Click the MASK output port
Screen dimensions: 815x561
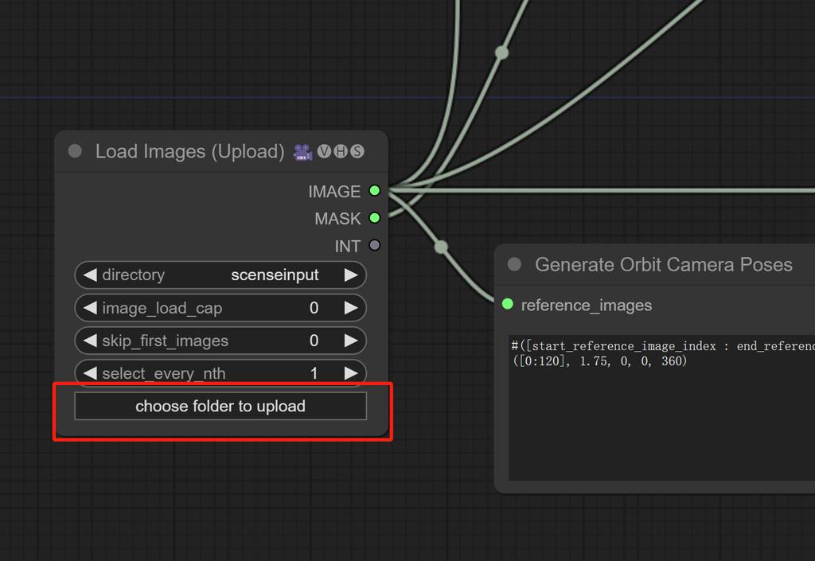(x=374, y=218)
